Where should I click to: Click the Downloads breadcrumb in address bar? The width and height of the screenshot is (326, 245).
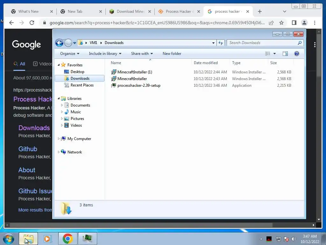click(114, 43)
